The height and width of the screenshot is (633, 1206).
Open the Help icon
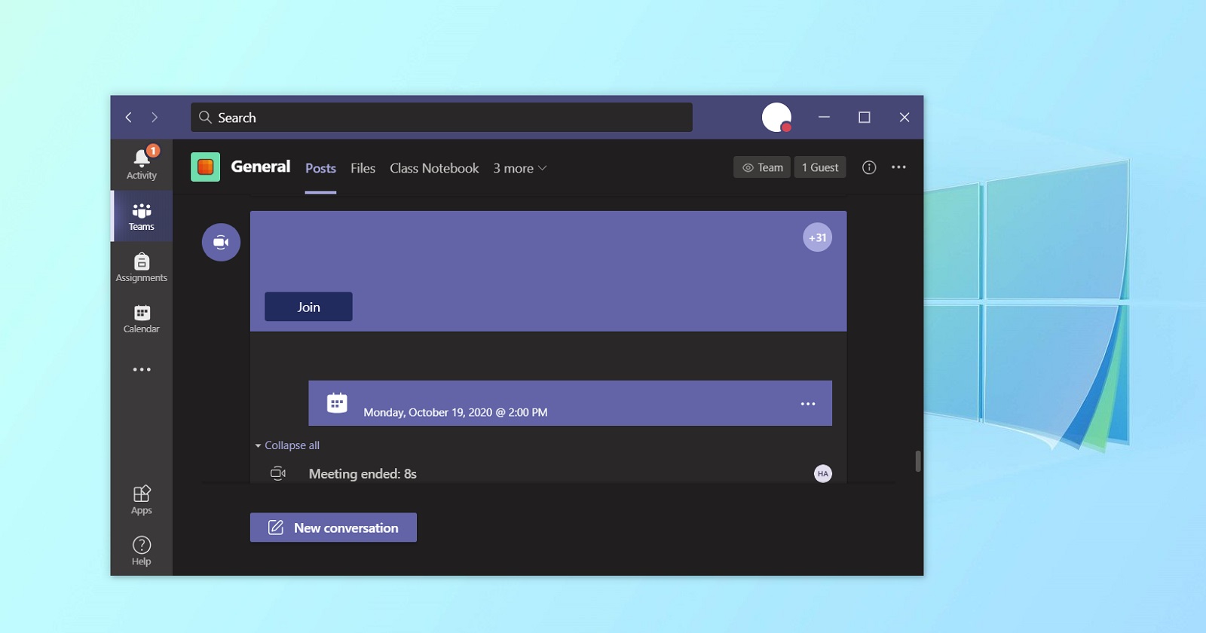pos(142,551)
